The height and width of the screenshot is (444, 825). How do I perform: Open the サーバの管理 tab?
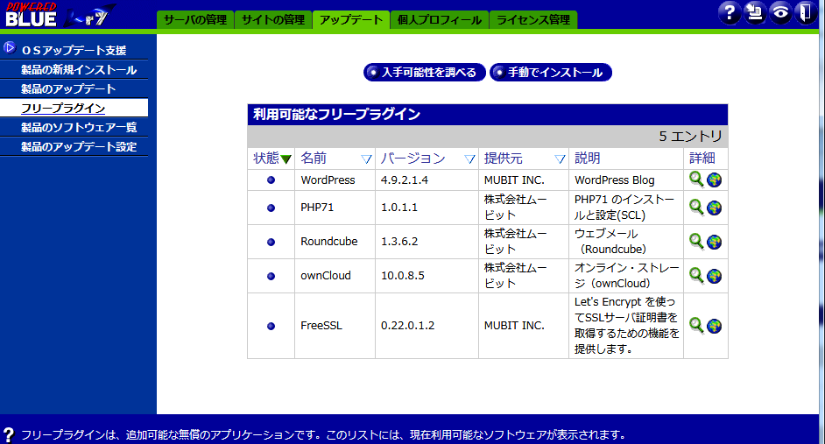coord(195,20)
